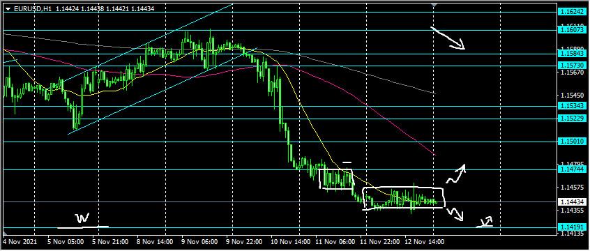This screenshot has height=251, width=590.
Task: Click the 10 Nov 14:00 time label
Action: [285, 241]
